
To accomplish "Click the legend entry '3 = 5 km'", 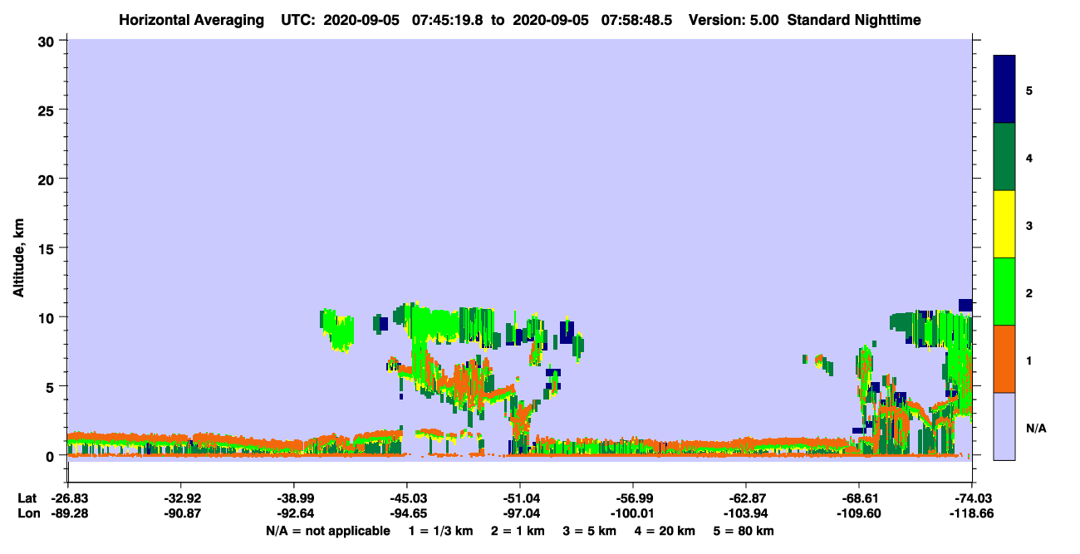I will click(x=590, y=531).
